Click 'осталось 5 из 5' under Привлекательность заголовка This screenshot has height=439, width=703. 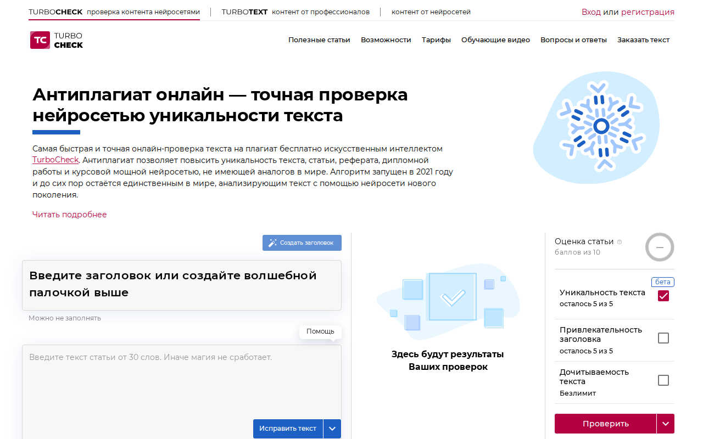click(x=586, y=351)
